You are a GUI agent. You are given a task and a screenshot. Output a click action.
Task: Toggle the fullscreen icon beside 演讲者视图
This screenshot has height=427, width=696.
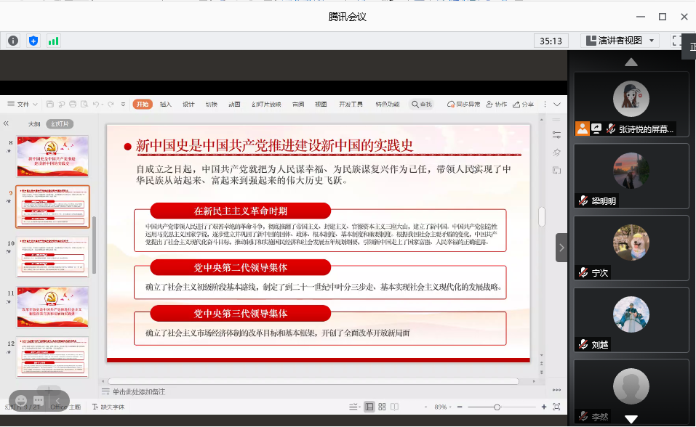coord(676,41)
